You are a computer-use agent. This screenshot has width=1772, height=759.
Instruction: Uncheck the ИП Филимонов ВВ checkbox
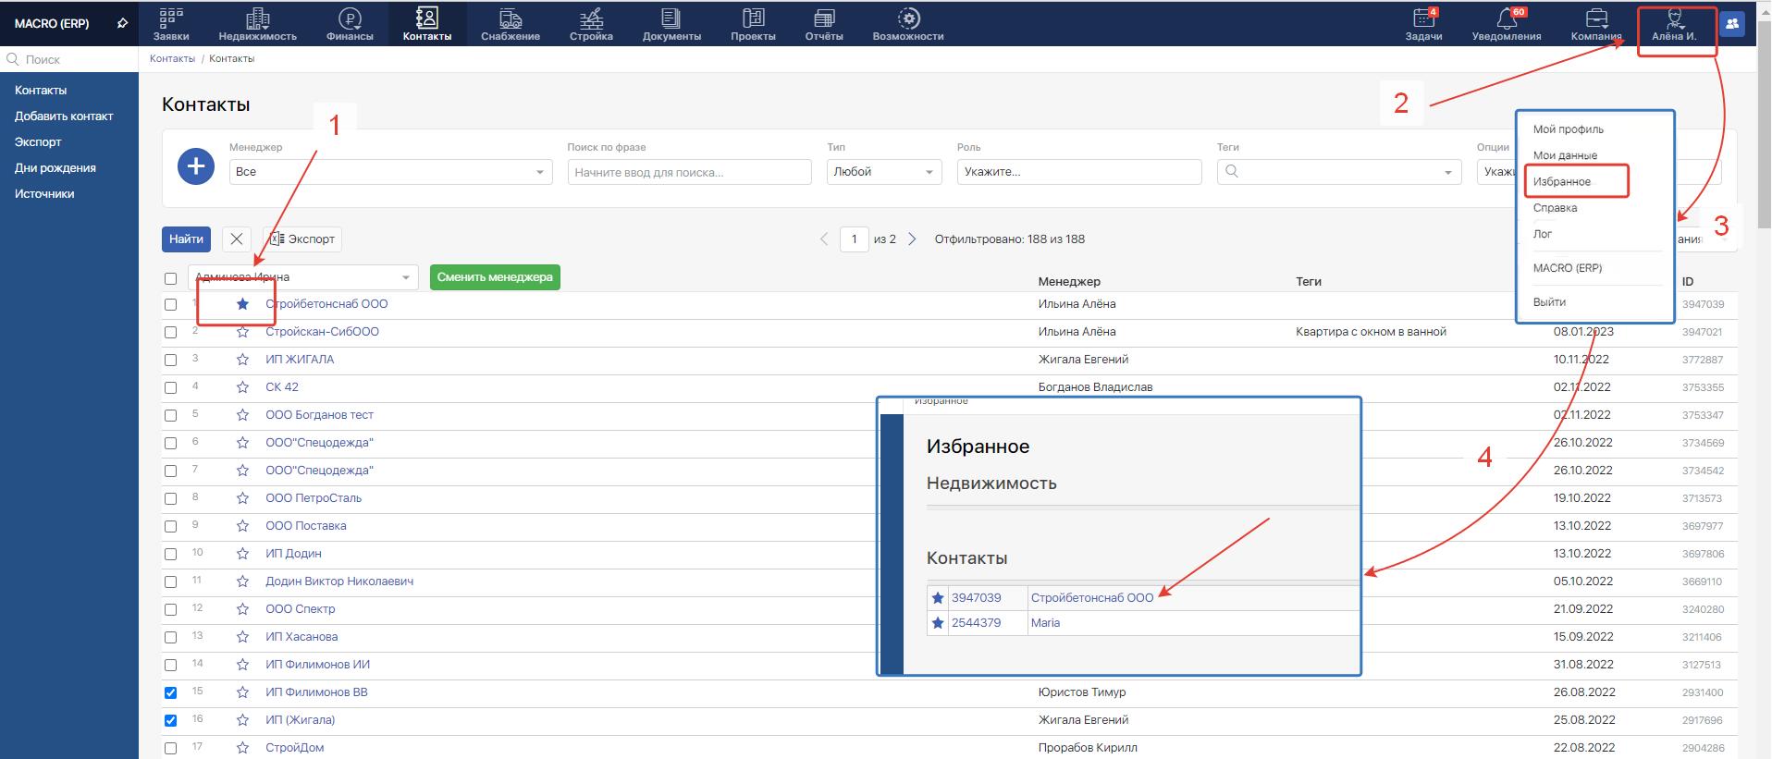170,692
